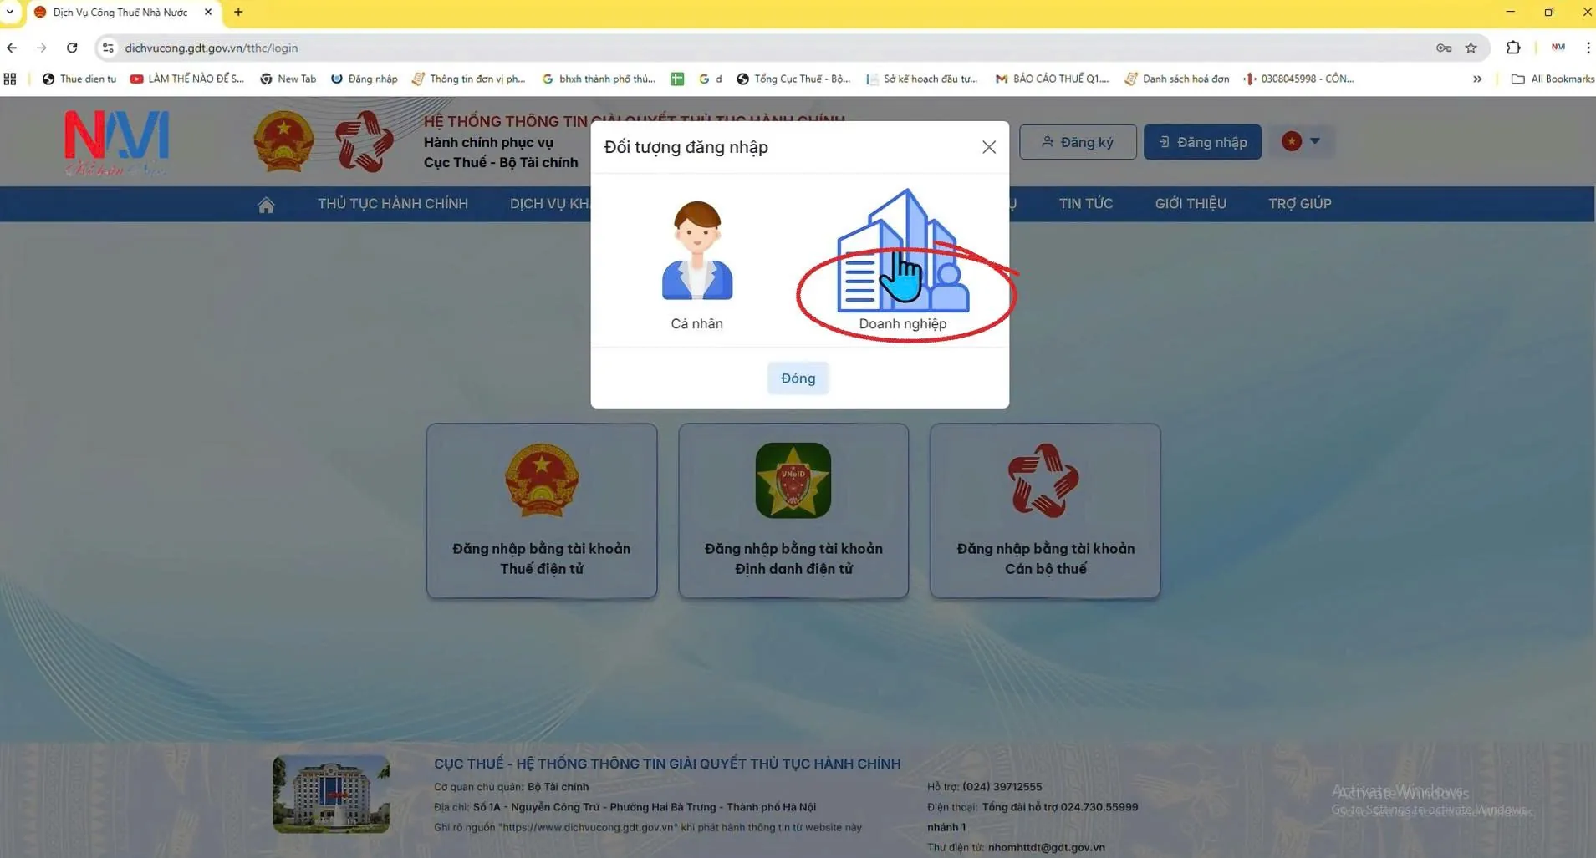Click the Đăng ký header button

(x=1077, y=142)
